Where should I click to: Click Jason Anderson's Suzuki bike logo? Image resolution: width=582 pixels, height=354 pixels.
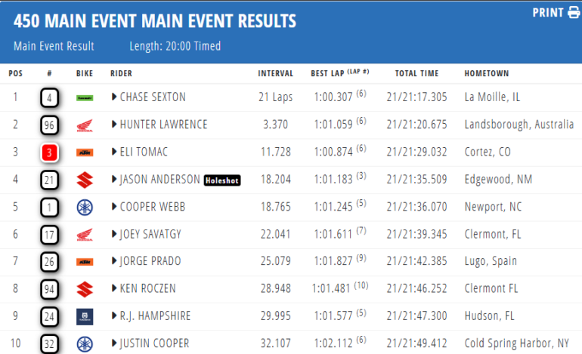pos(85,180)
